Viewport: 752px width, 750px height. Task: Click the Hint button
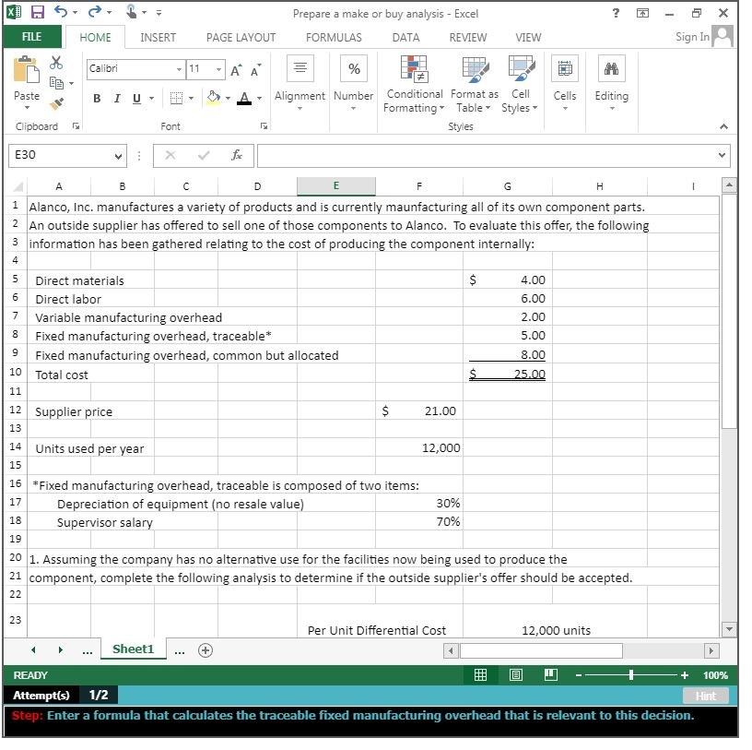(x=707, y=696)
